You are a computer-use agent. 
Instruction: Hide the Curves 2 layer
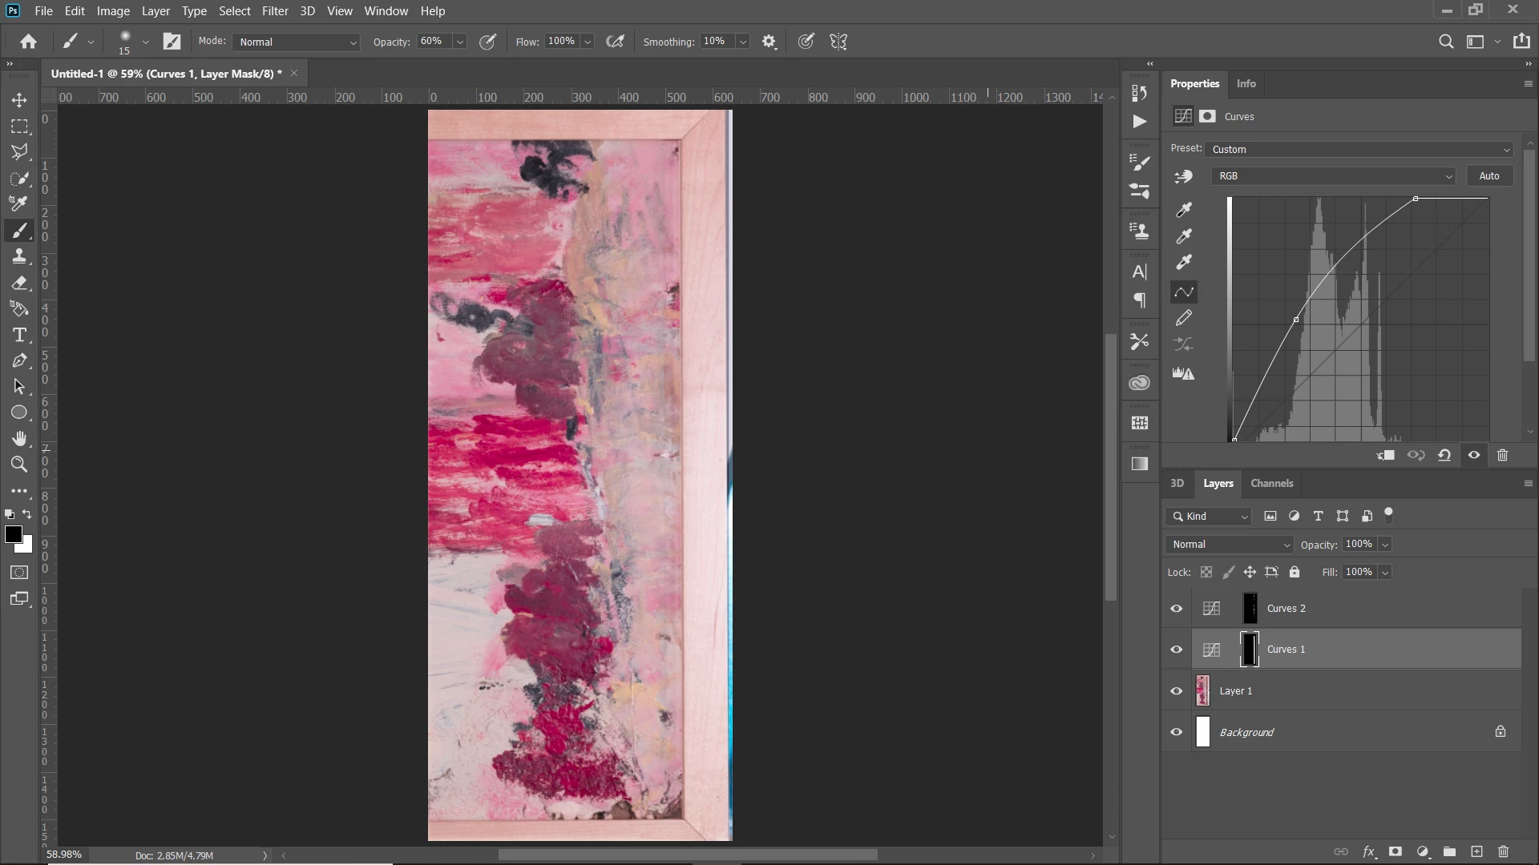click(x=1176, y=609)
